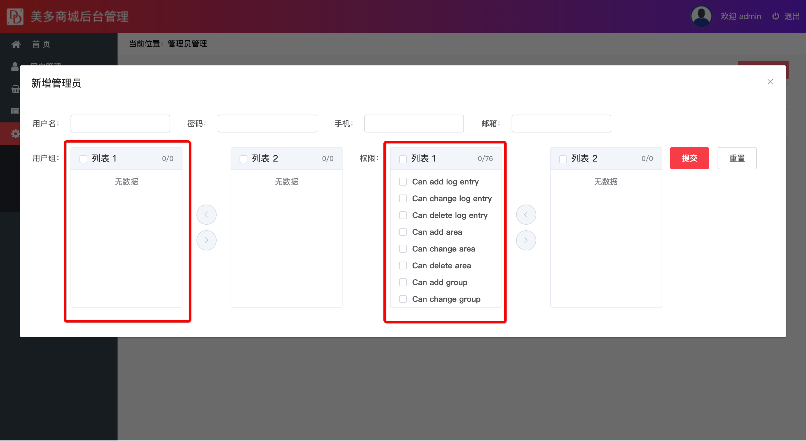Toggle user-group 列表 2 select-all checkbox
Viewport: 806px width, 441px height.
coord(243,159)
